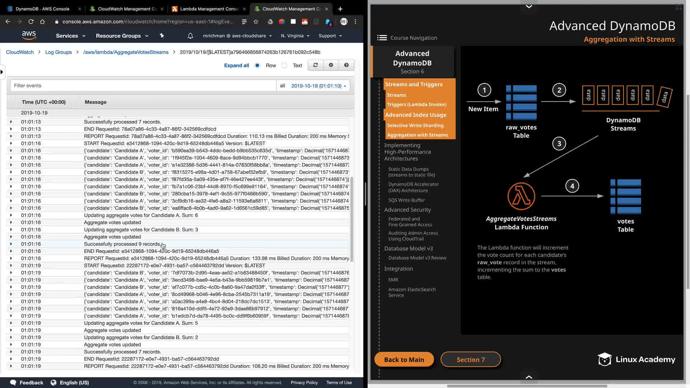Image resolution: width=690 pixels, height=388 pixels.
Task: Open the date range 2019-10-18 dropdown
Action: pyautogui.click(x=318, y=86)
